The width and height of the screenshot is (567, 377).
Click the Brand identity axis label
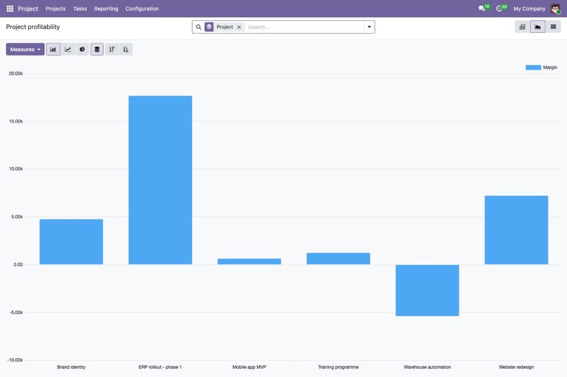click(x=71, y=367)
